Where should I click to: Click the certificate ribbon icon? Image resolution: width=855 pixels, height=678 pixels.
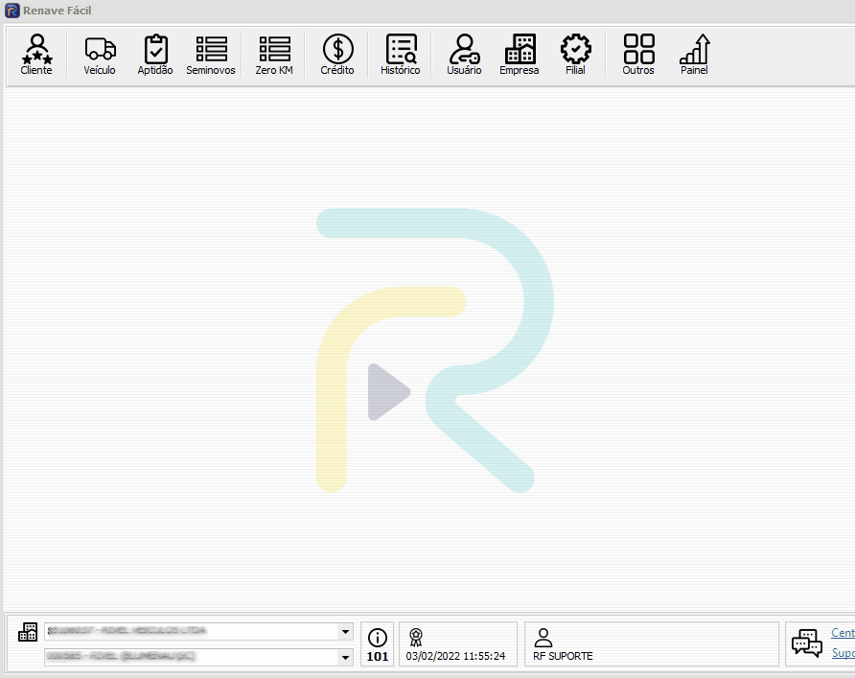coord(416,637)
